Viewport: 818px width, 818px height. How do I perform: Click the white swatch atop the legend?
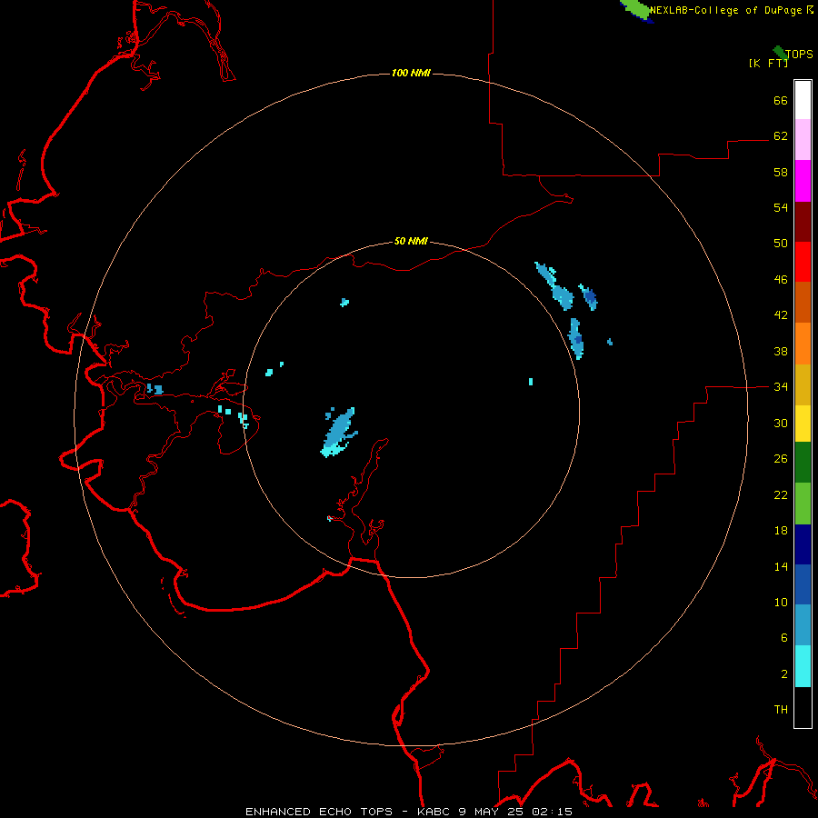tap(803, 100)
